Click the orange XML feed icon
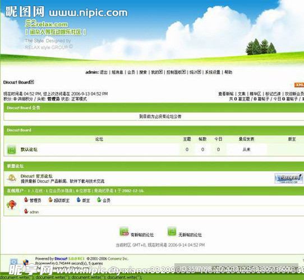The height and width of the screenshot is (280, 304). (x=300, y=85)
